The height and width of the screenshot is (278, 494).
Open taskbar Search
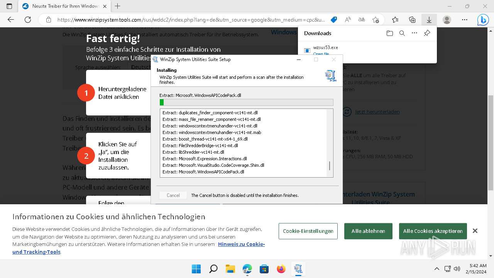point(213,269)
